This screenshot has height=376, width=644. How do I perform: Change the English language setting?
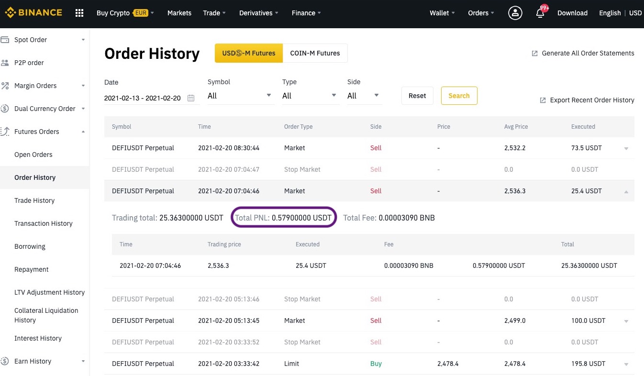(610, 13)
